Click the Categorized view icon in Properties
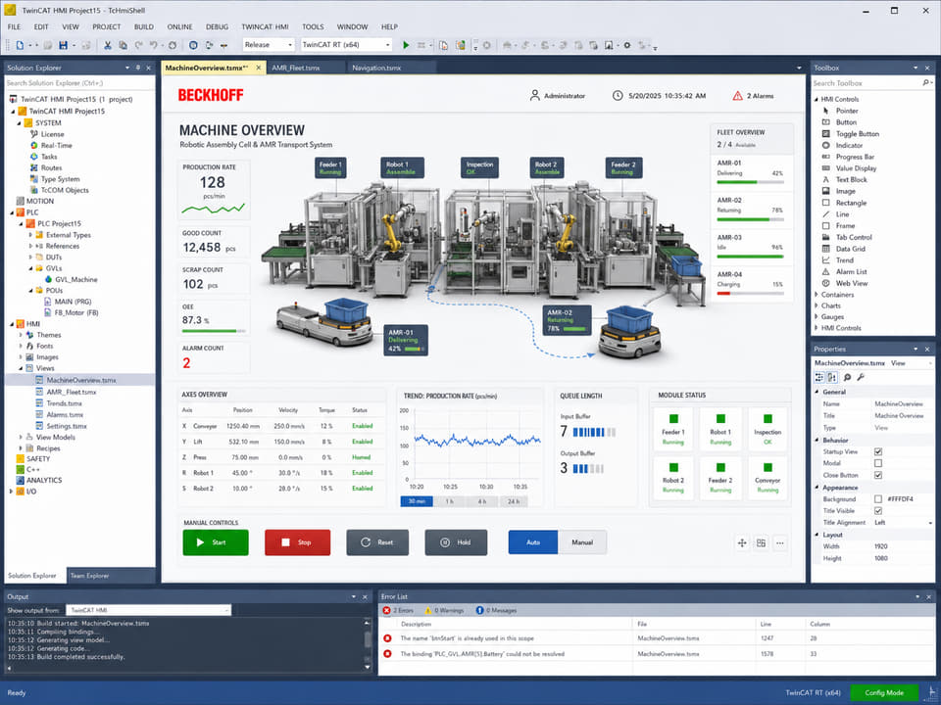941x705 pixels. click(x=819, y=377)
